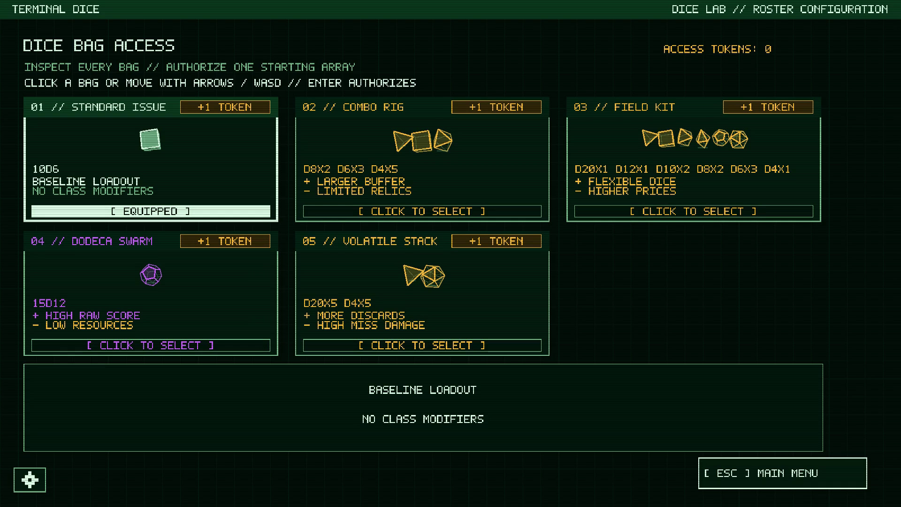Click the '05 // VOLATILE STACK' header

pyautogui.click(x=370, y=241)
